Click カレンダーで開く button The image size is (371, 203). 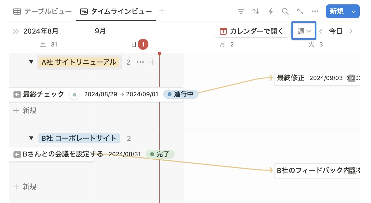[252, 31]
